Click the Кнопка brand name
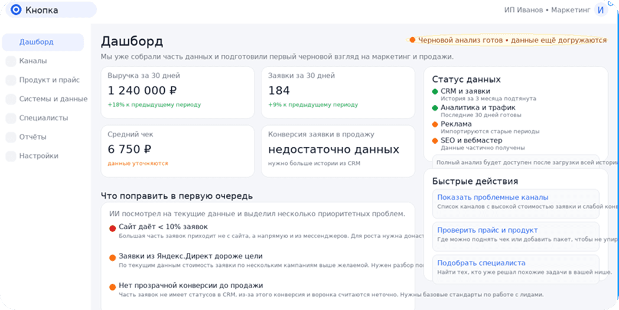The image size is (619, 310). [x=41, y=10]
